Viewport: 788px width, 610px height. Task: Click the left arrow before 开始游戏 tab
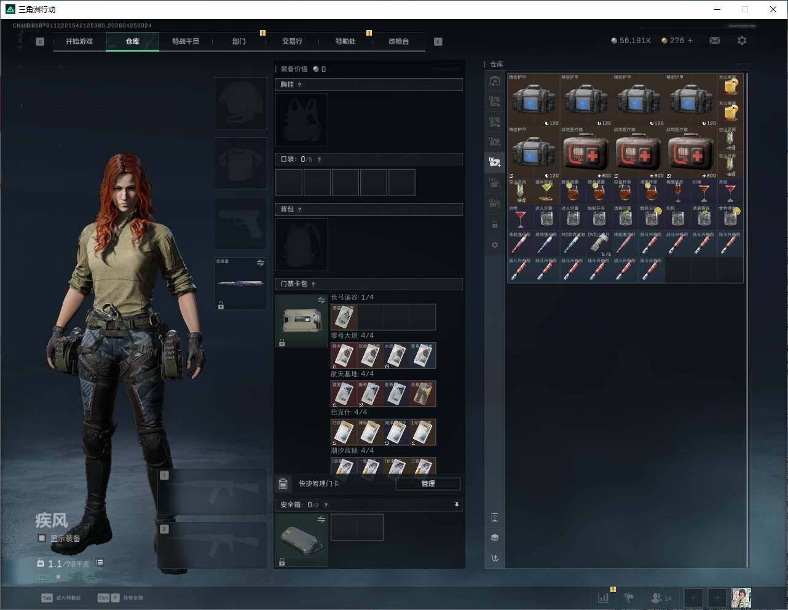(40, 42)
